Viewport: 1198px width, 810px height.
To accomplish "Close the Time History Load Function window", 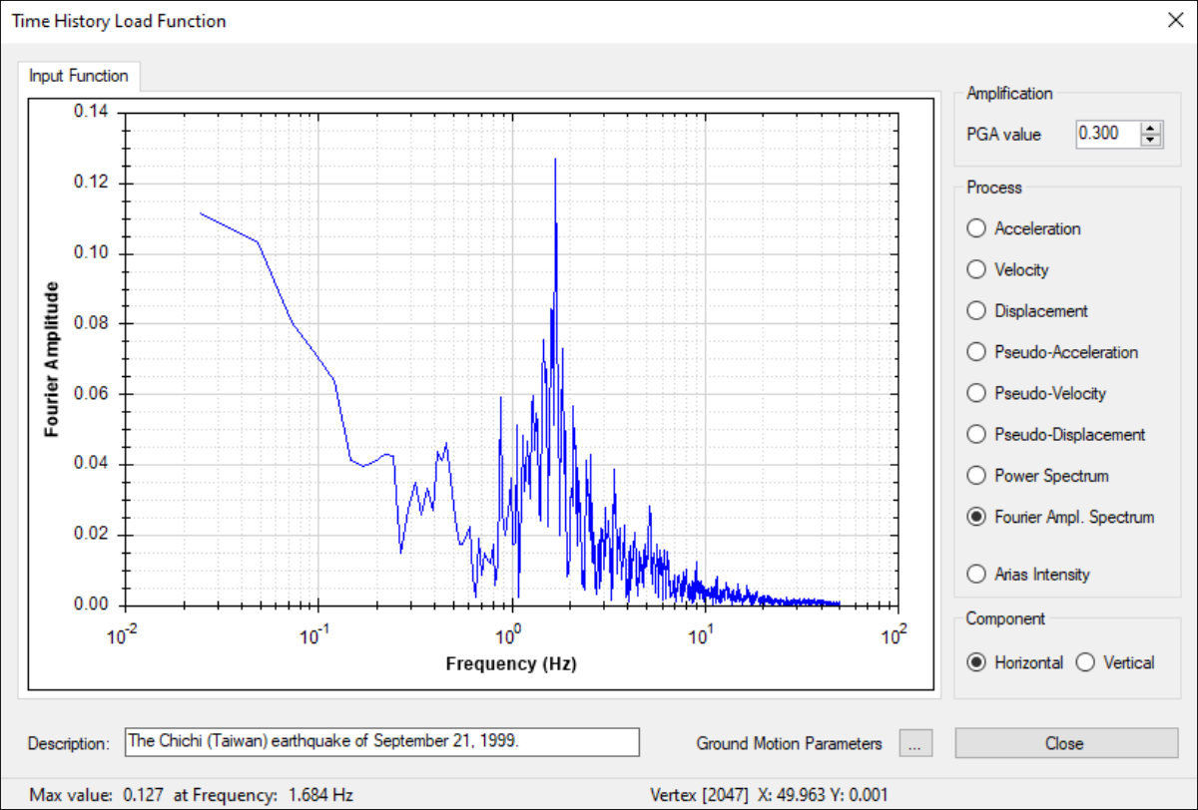I will (x=1174, y=21).
